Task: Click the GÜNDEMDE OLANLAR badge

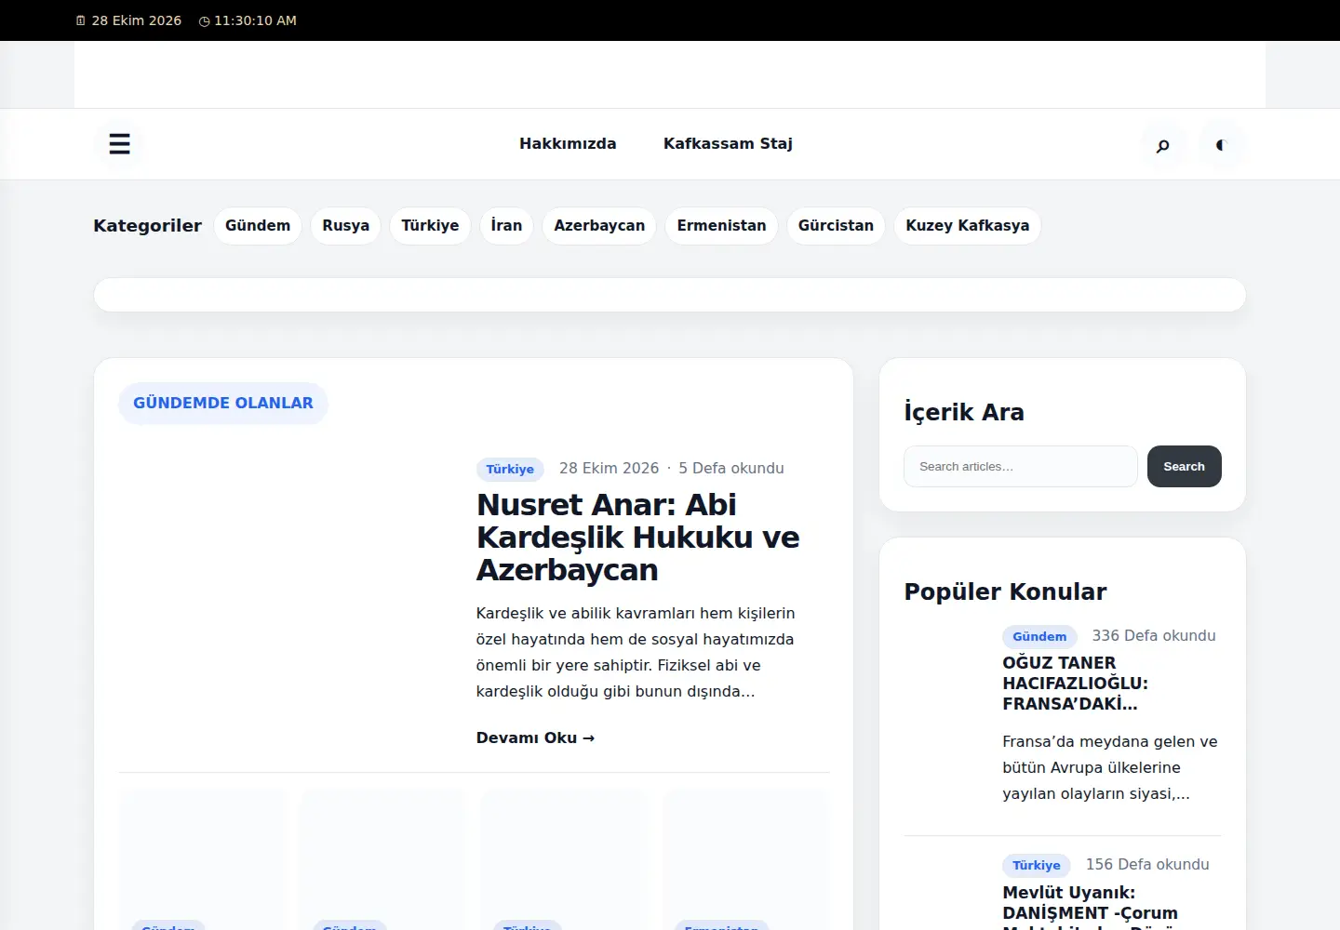Action: click(223, 404)
